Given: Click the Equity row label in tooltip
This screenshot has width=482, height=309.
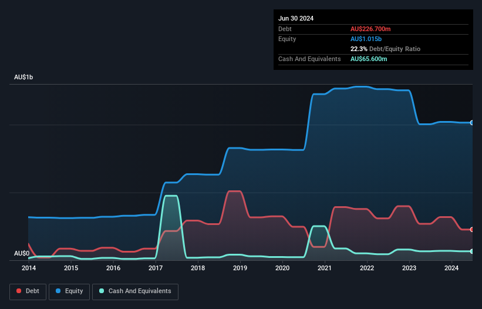Looking at the screenshot, I should click(287, 39).
